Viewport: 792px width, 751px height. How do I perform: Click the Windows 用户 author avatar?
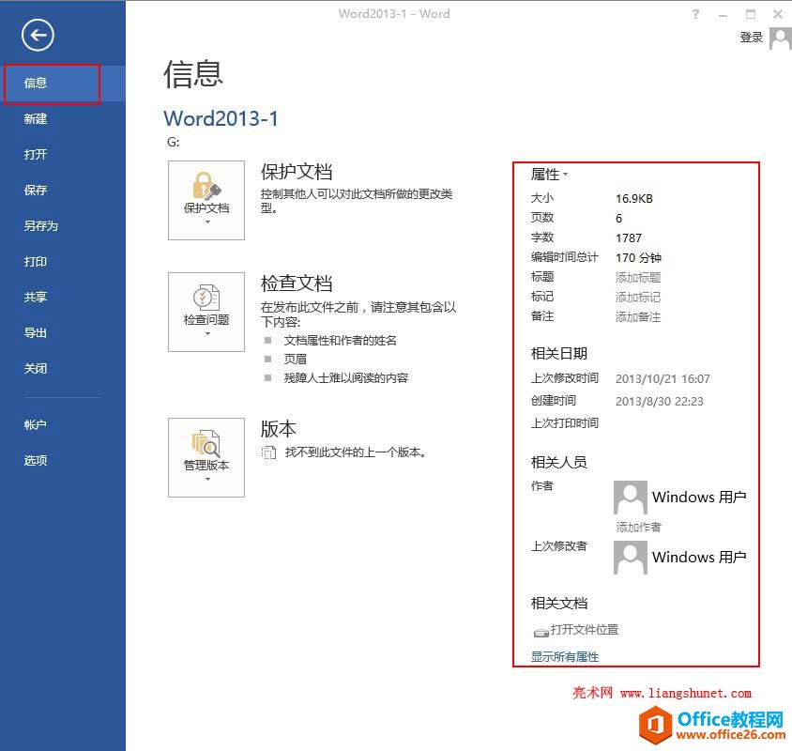[x=630, y=497]
